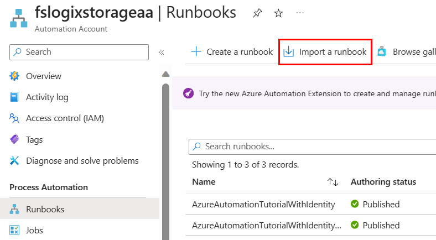Open Activity log page

click(x=47, y=97)
